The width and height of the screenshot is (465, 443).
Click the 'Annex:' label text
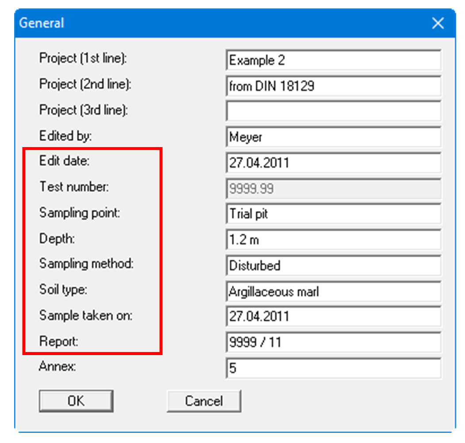click(x=58, y=367)
